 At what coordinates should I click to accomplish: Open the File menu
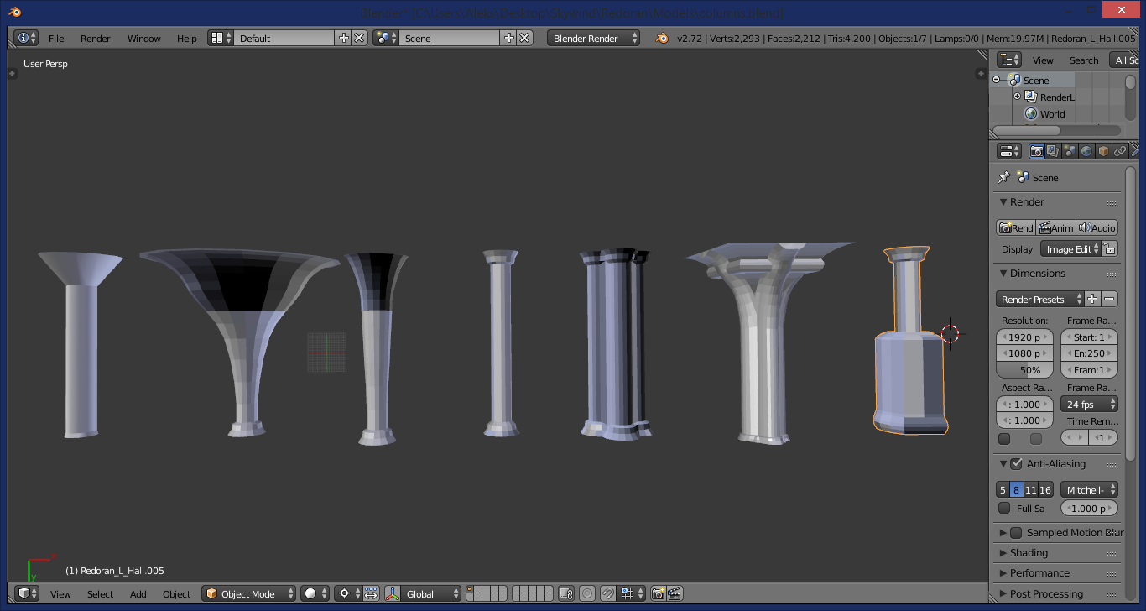point(56,39)
